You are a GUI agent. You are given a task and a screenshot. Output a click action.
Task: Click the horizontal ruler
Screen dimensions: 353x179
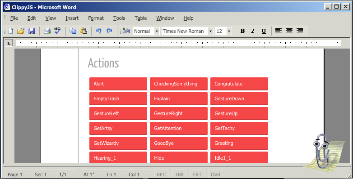[178, 43]
